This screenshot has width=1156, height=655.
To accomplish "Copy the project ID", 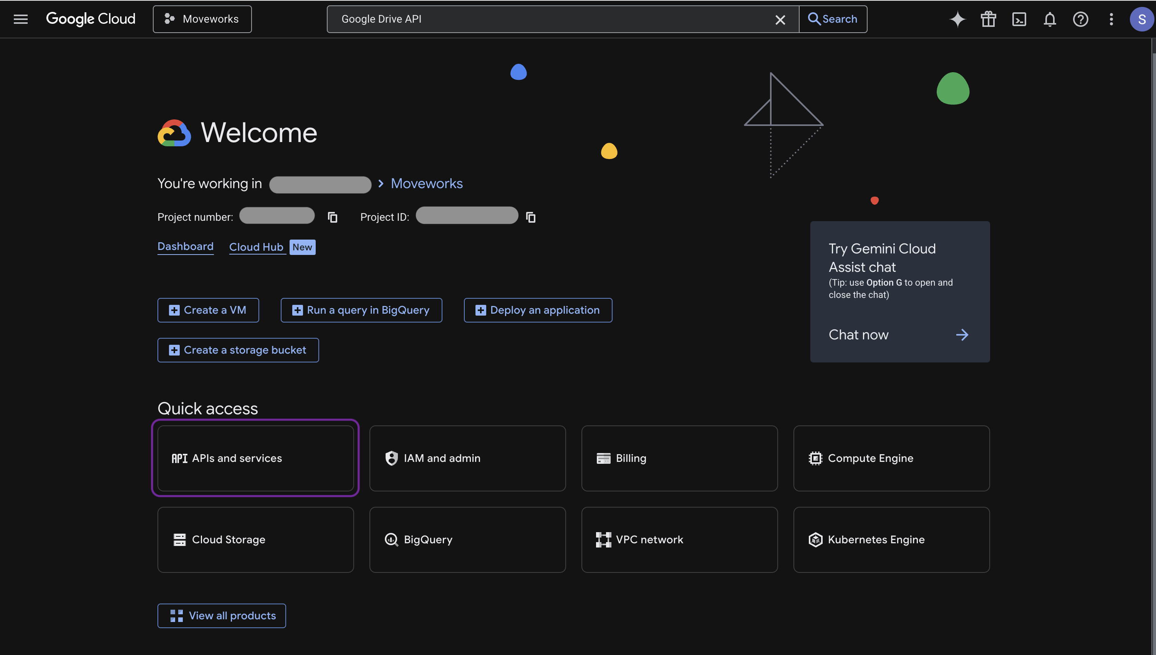I will pos(530,217).
